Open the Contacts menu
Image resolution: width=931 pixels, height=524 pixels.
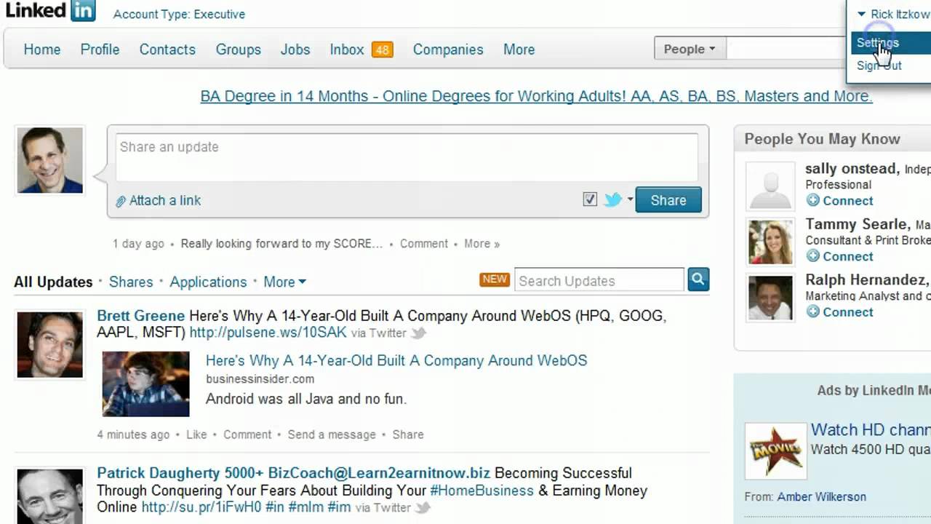pos(167,49)
